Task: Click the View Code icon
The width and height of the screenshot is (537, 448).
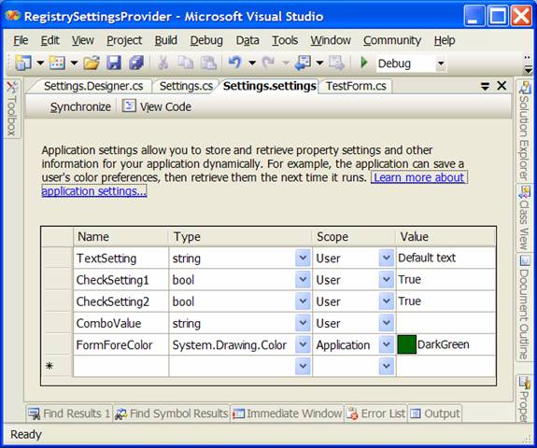Action: pyautogui.click(x=129, y=105)
